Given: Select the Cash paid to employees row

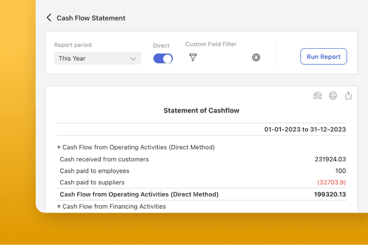Looking at the screenshot, I should tap(202, 171).
